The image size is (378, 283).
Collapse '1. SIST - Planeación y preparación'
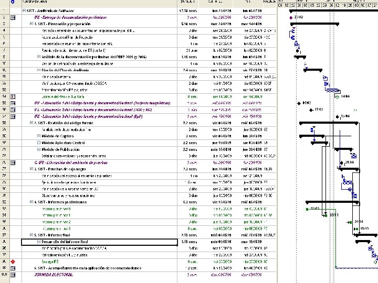tap(31, 24)
